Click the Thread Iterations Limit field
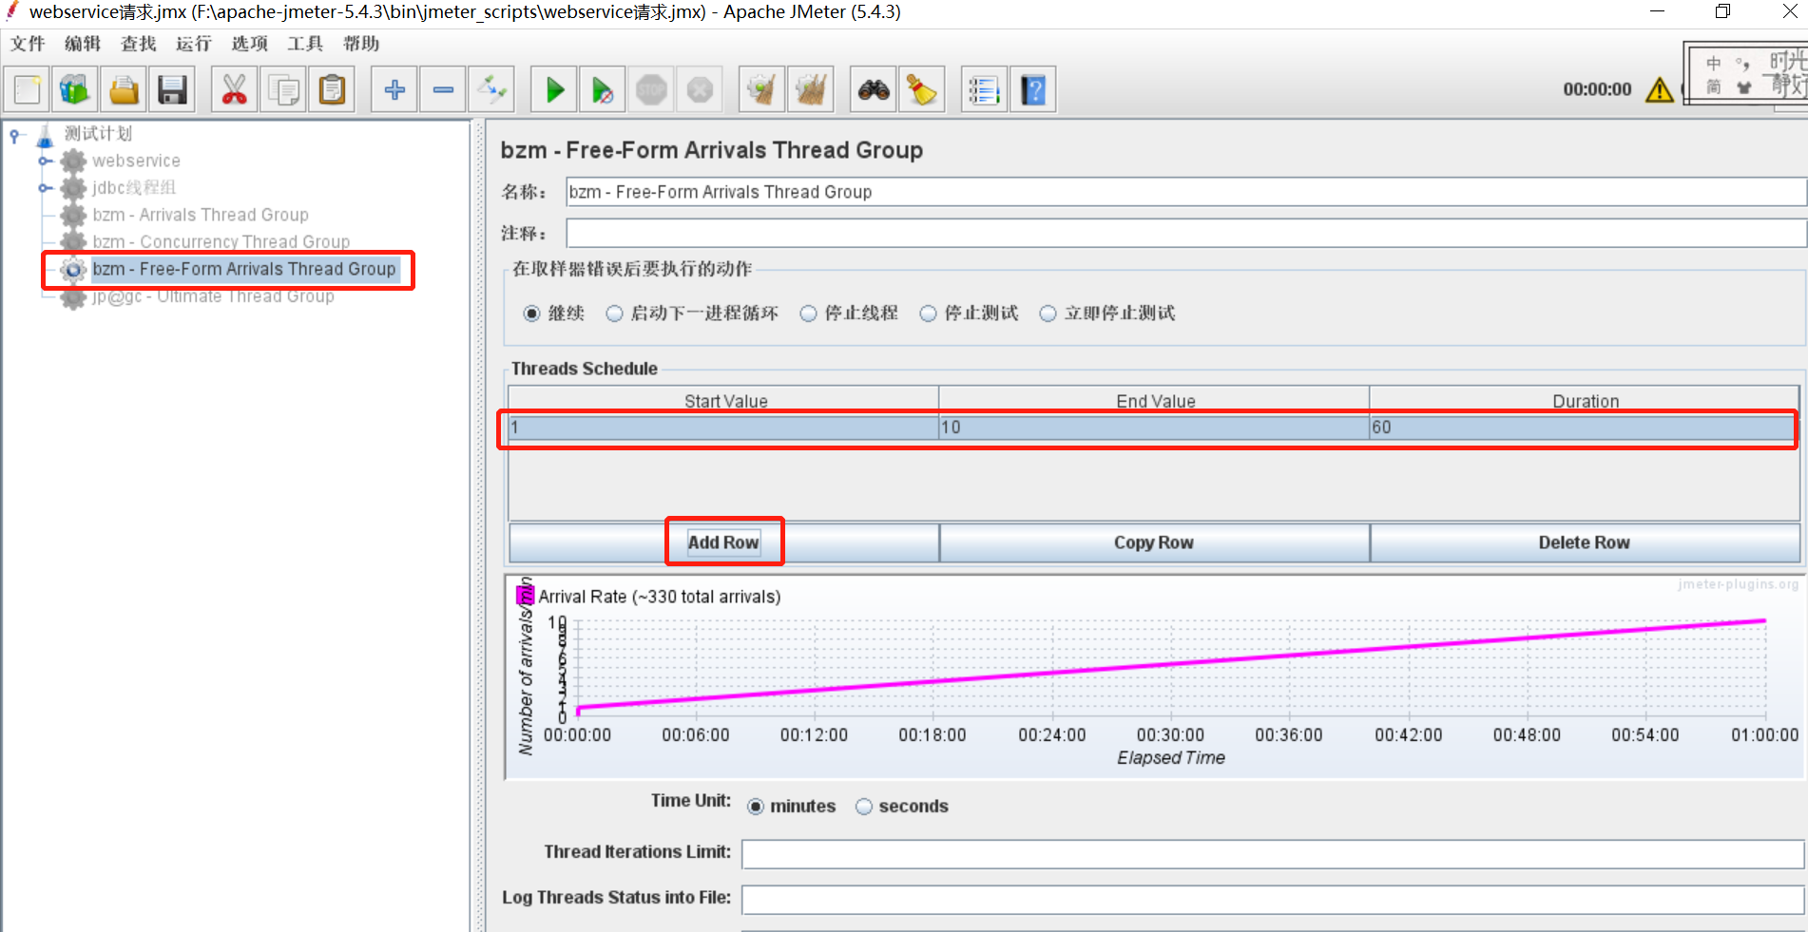1808x932 pixels. [x=1273, y=854]
